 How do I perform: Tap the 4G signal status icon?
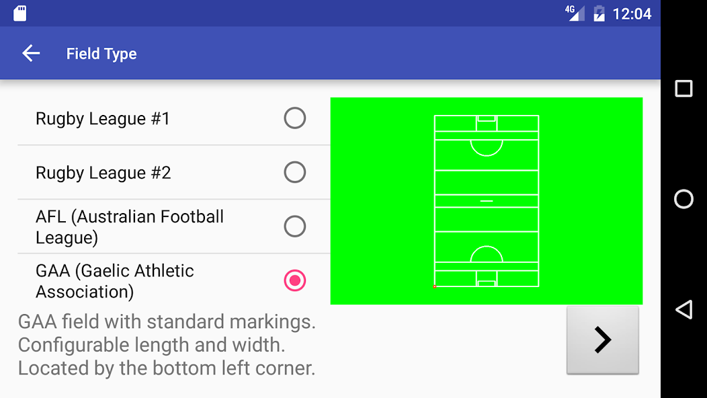(575, 13)
